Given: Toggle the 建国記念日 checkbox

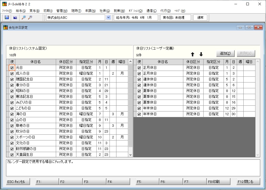Looking at the screenshot, I should click(x=12, y=79).
